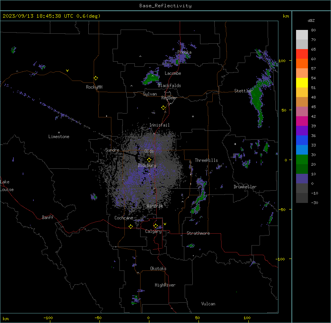Click the Olds label
The height and width of the screenshot is (323, 331).
point(149,151)
